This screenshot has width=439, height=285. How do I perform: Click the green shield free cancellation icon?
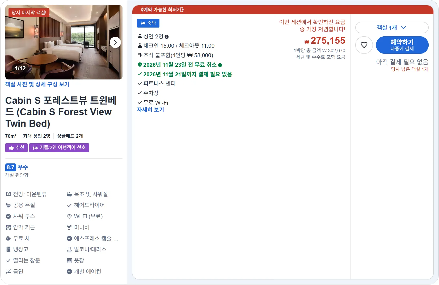coord(140,65)
